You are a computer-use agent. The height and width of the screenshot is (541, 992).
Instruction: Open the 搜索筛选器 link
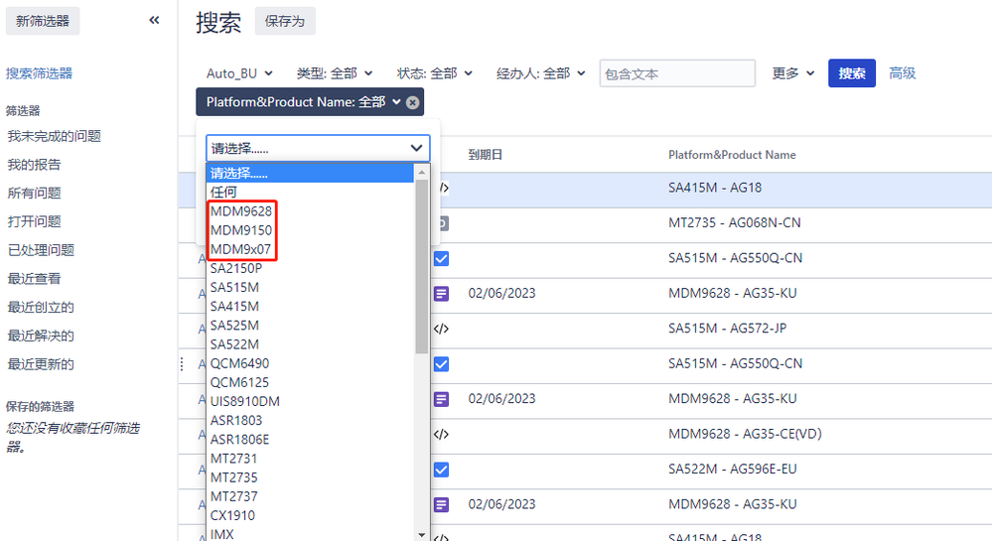coord(40,73)
